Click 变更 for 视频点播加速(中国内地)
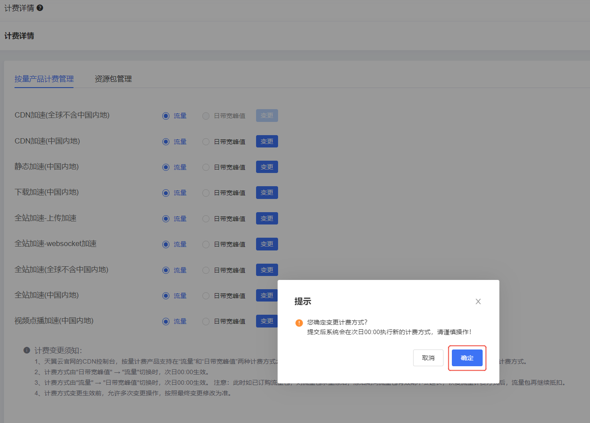This screenshot has width=590, height=423. 267,321
